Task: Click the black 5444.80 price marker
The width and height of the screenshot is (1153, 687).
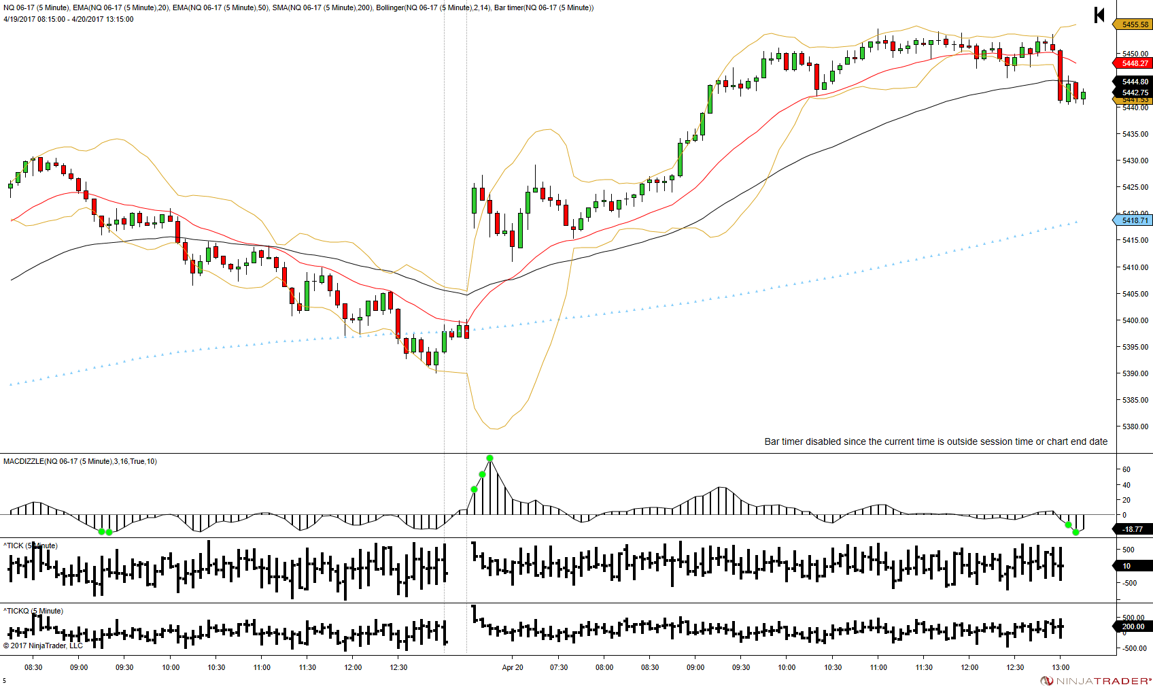Action: 1134,82
